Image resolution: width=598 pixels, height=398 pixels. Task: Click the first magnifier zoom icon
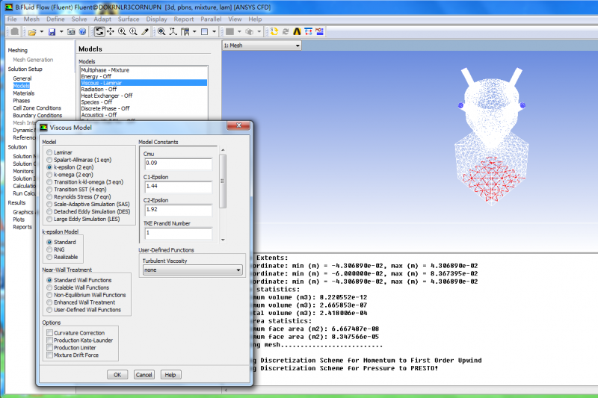(x=122, y=31)
